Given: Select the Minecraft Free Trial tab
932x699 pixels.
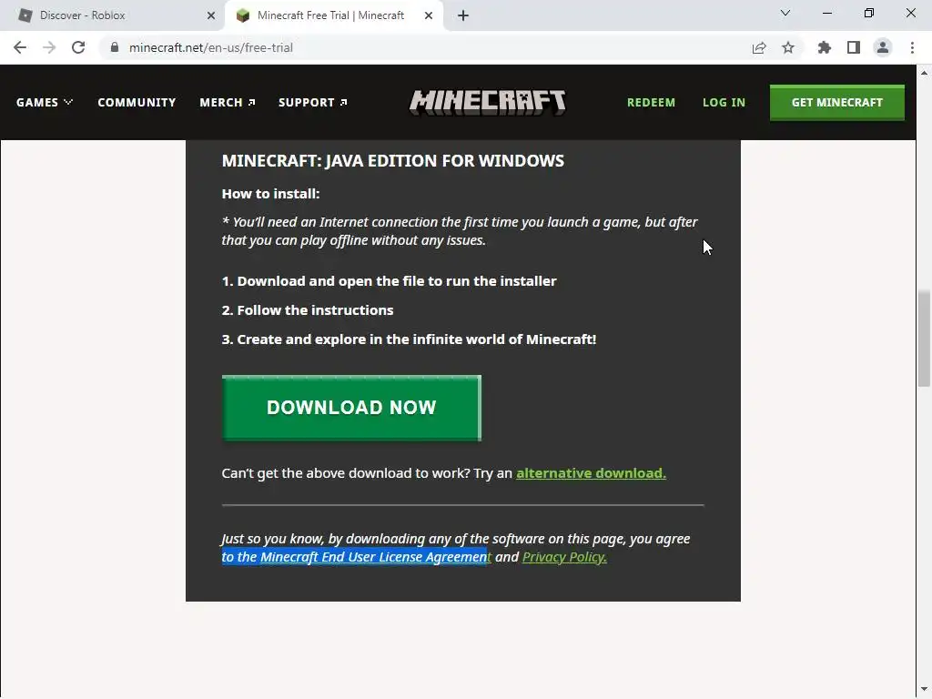Looking at the screenshot, I should pyautogui.click(x=333, y=15).
